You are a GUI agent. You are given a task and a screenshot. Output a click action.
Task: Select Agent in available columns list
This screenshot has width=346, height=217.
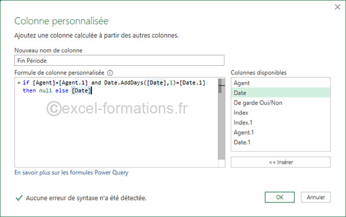[281, 83]
